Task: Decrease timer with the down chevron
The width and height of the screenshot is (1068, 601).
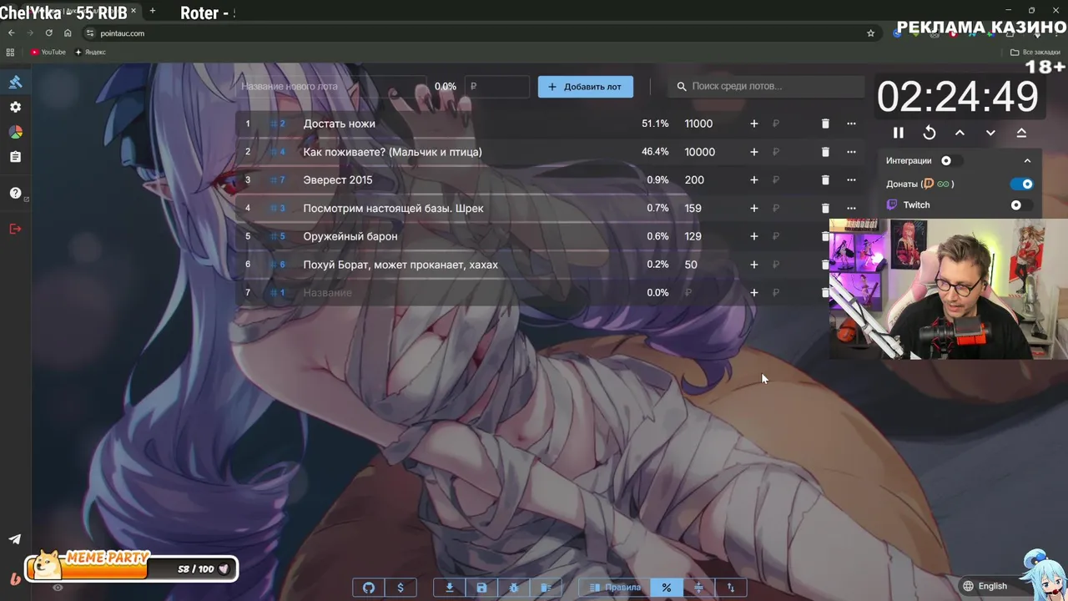Action: 990,133
